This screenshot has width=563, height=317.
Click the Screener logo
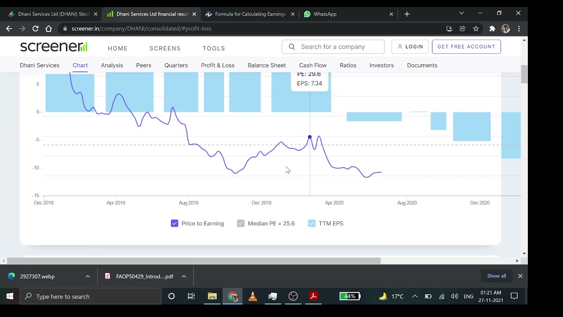pyautogui.click(x=54, y=47)
